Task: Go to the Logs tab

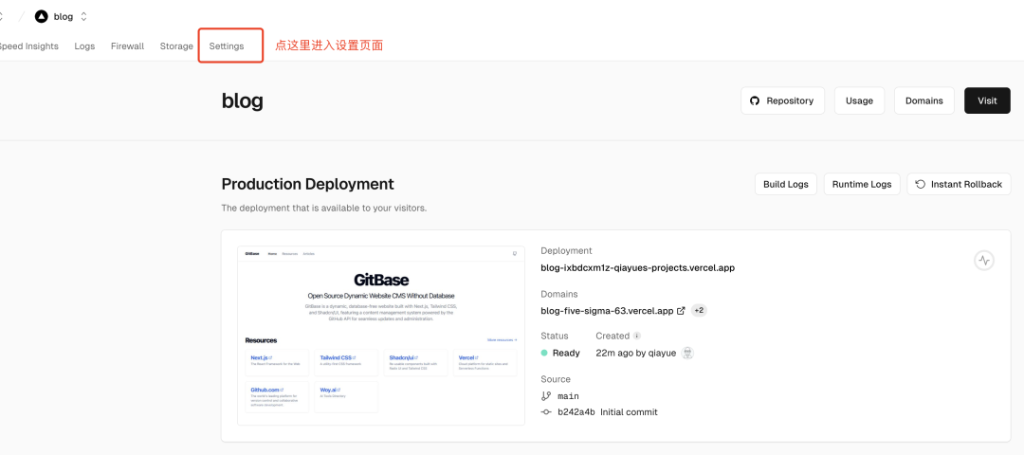Action: (84, 46)
